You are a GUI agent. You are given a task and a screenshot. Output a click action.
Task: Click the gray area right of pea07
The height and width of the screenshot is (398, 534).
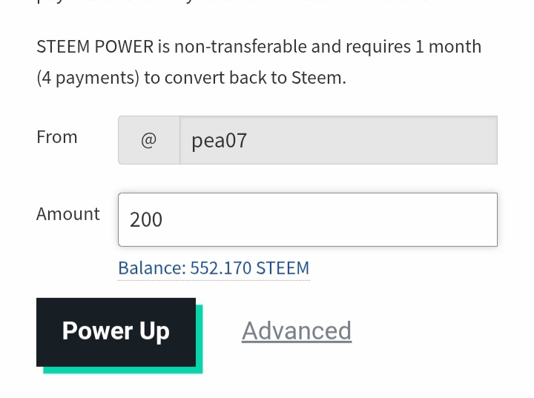[372, 140]
